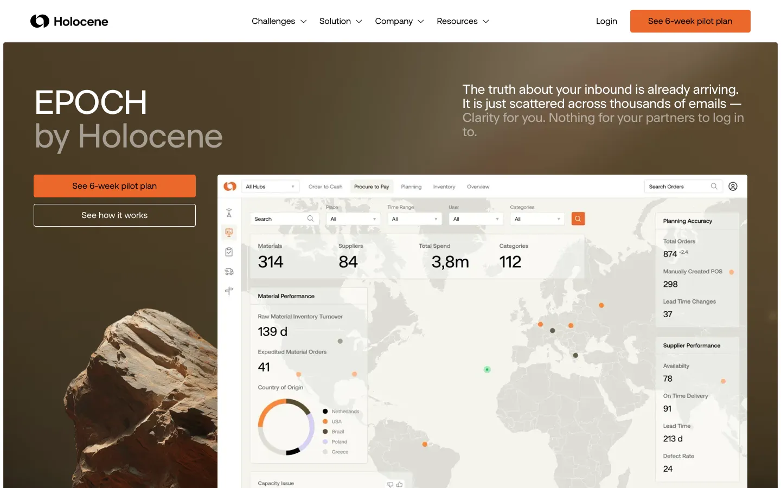Click the Availability value 78
Screen dimensions: 781x488
tap(668, 378)
